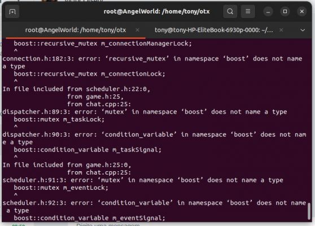
Task: Close the root@AngelWorld tab
Action: click(137, 30)
